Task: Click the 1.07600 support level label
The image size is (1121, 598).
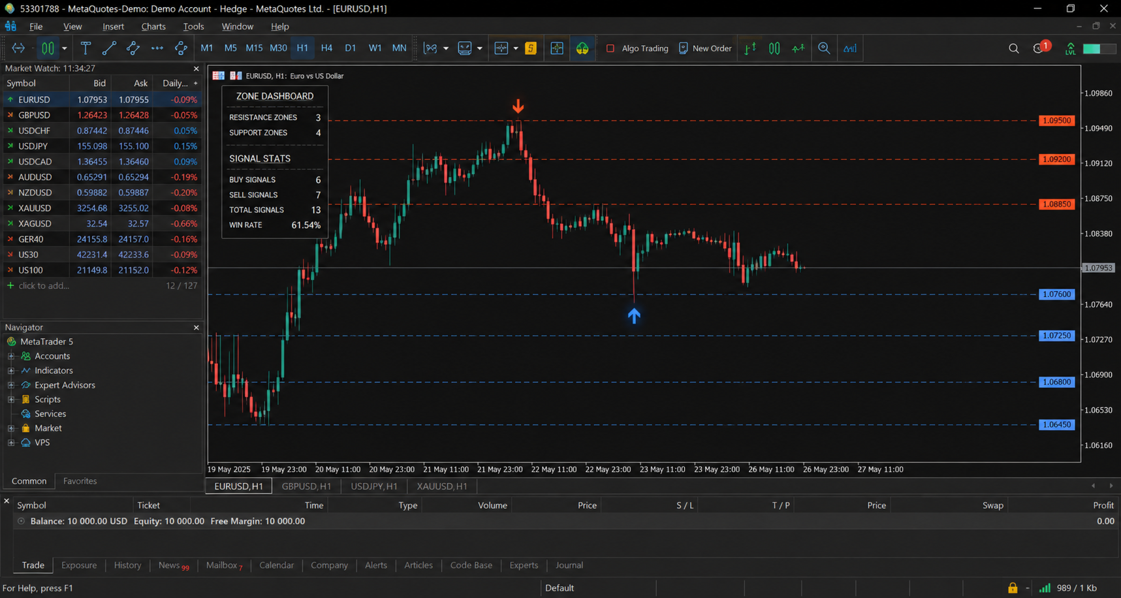Action: (x=1056, y=294)
